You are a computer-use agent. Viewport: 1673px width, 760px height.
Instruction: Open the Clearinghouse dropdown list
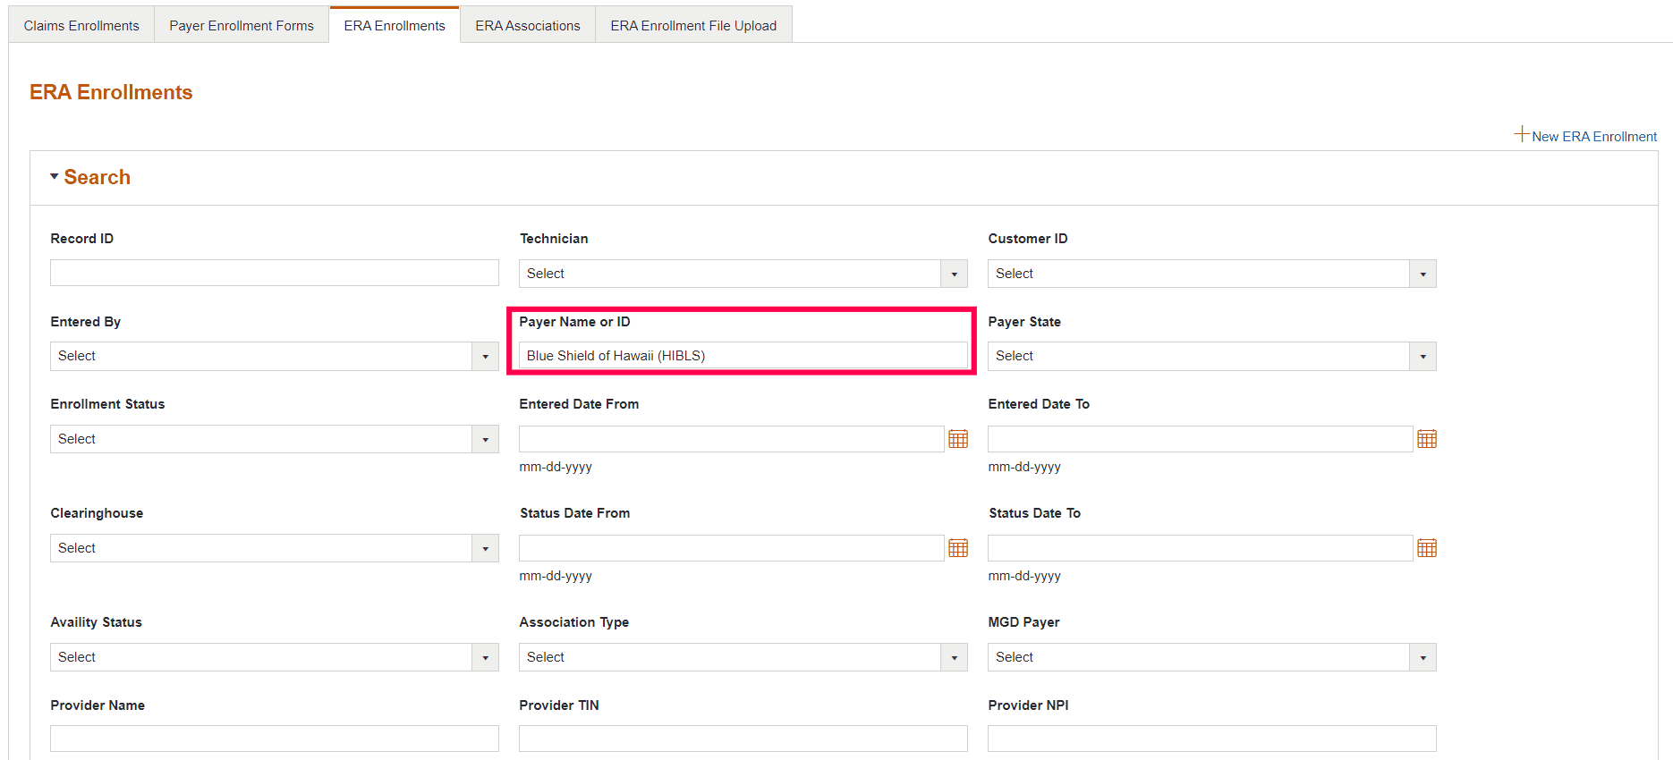tap(485, 548)
